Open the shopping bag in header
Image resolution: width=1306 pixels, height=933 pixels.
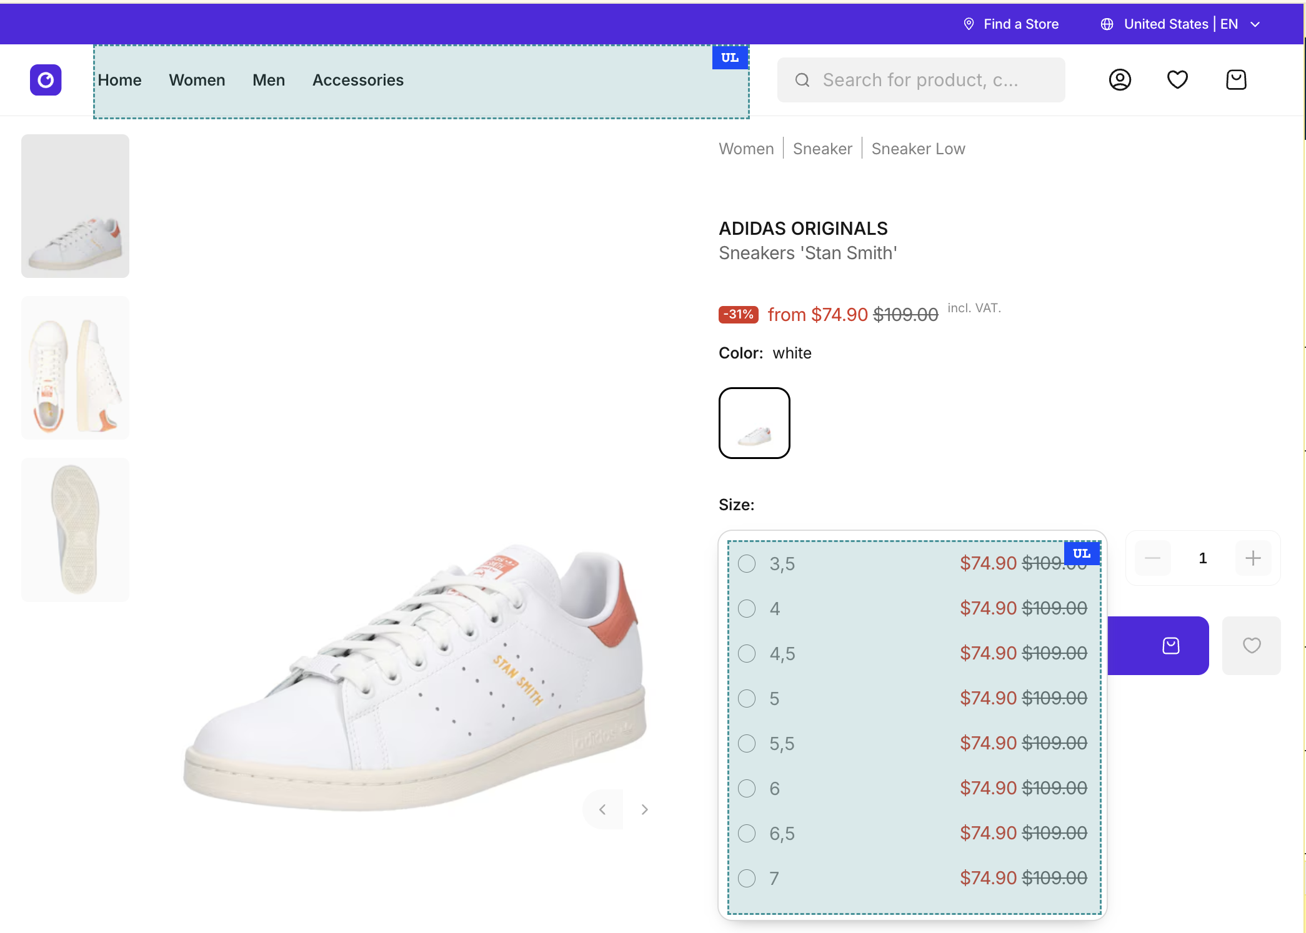point(1236,80)
